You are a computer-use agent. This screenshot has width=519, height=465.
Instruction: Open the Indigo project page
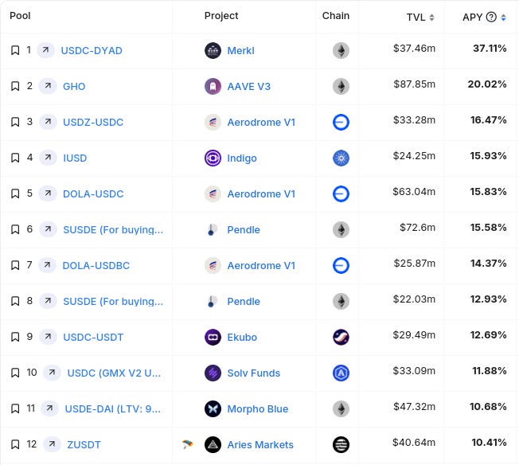click(x=242, y=158)
